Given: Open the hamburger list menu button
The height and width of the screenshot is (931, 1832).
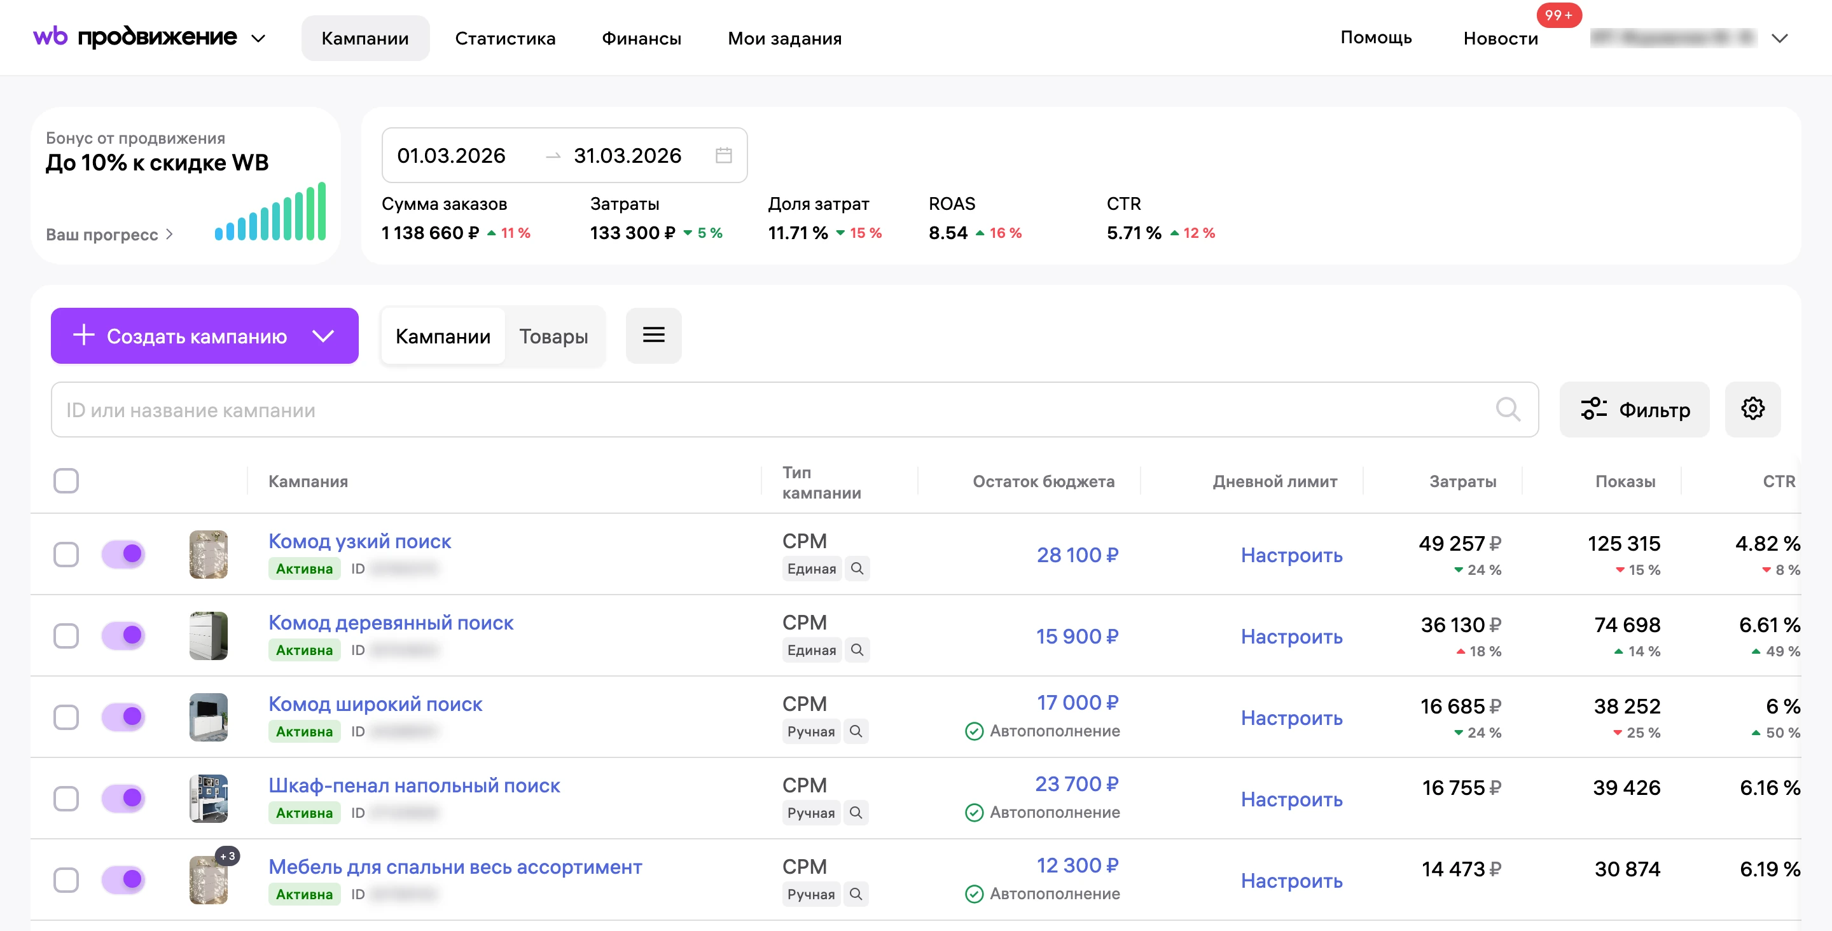Looking at the screenshot, I should click(653, 336).
